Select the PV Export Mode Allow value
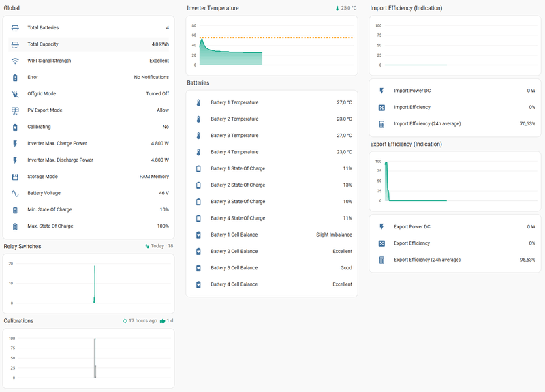Screen dimensions: 545x392 163,110
